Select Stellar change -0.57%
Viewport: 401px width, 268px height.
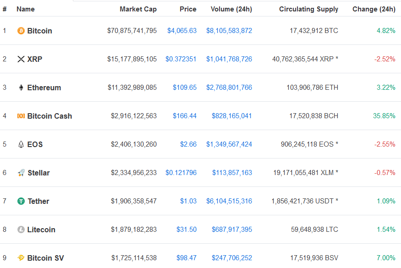(385, 173)
